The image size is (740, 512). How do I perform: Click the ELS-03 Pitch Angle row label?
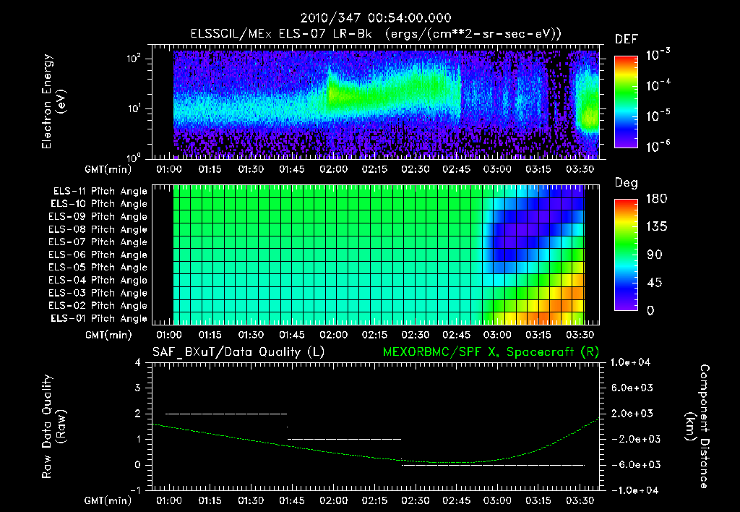pos(98,293)
